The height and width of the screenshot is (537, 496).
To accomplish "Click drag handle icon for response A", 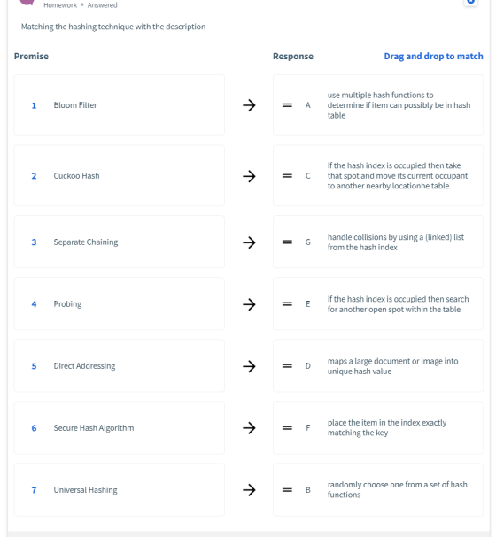I will (287, 105).
